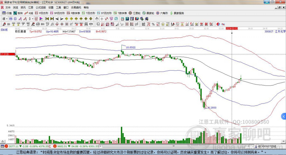Open the 江恩 menu
The width and height of the screenshot is (286, 155).
[x=31, y=8]
